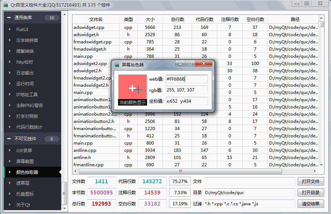Click the table's vertical scrollbar down arrow

click(x=321, y=166)
